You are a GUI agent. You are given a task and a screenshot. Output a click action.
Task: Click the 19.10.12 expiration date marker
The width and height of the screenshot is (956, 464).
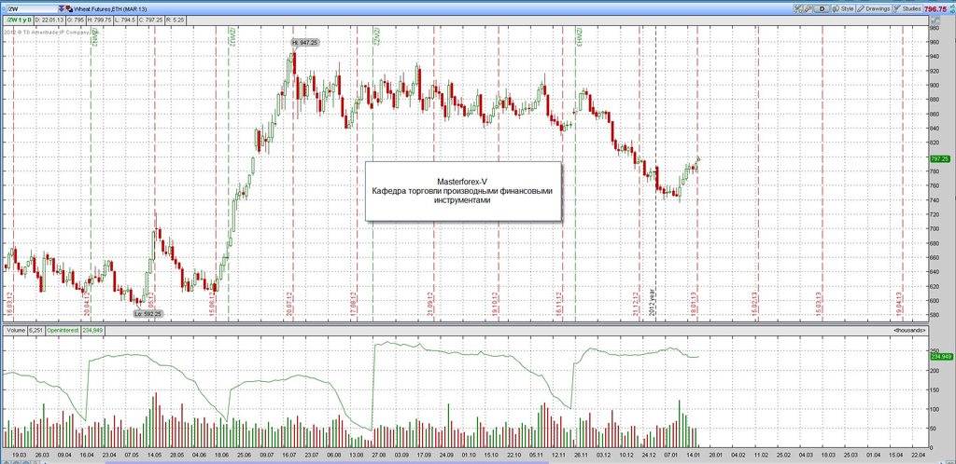coord(495,303)
